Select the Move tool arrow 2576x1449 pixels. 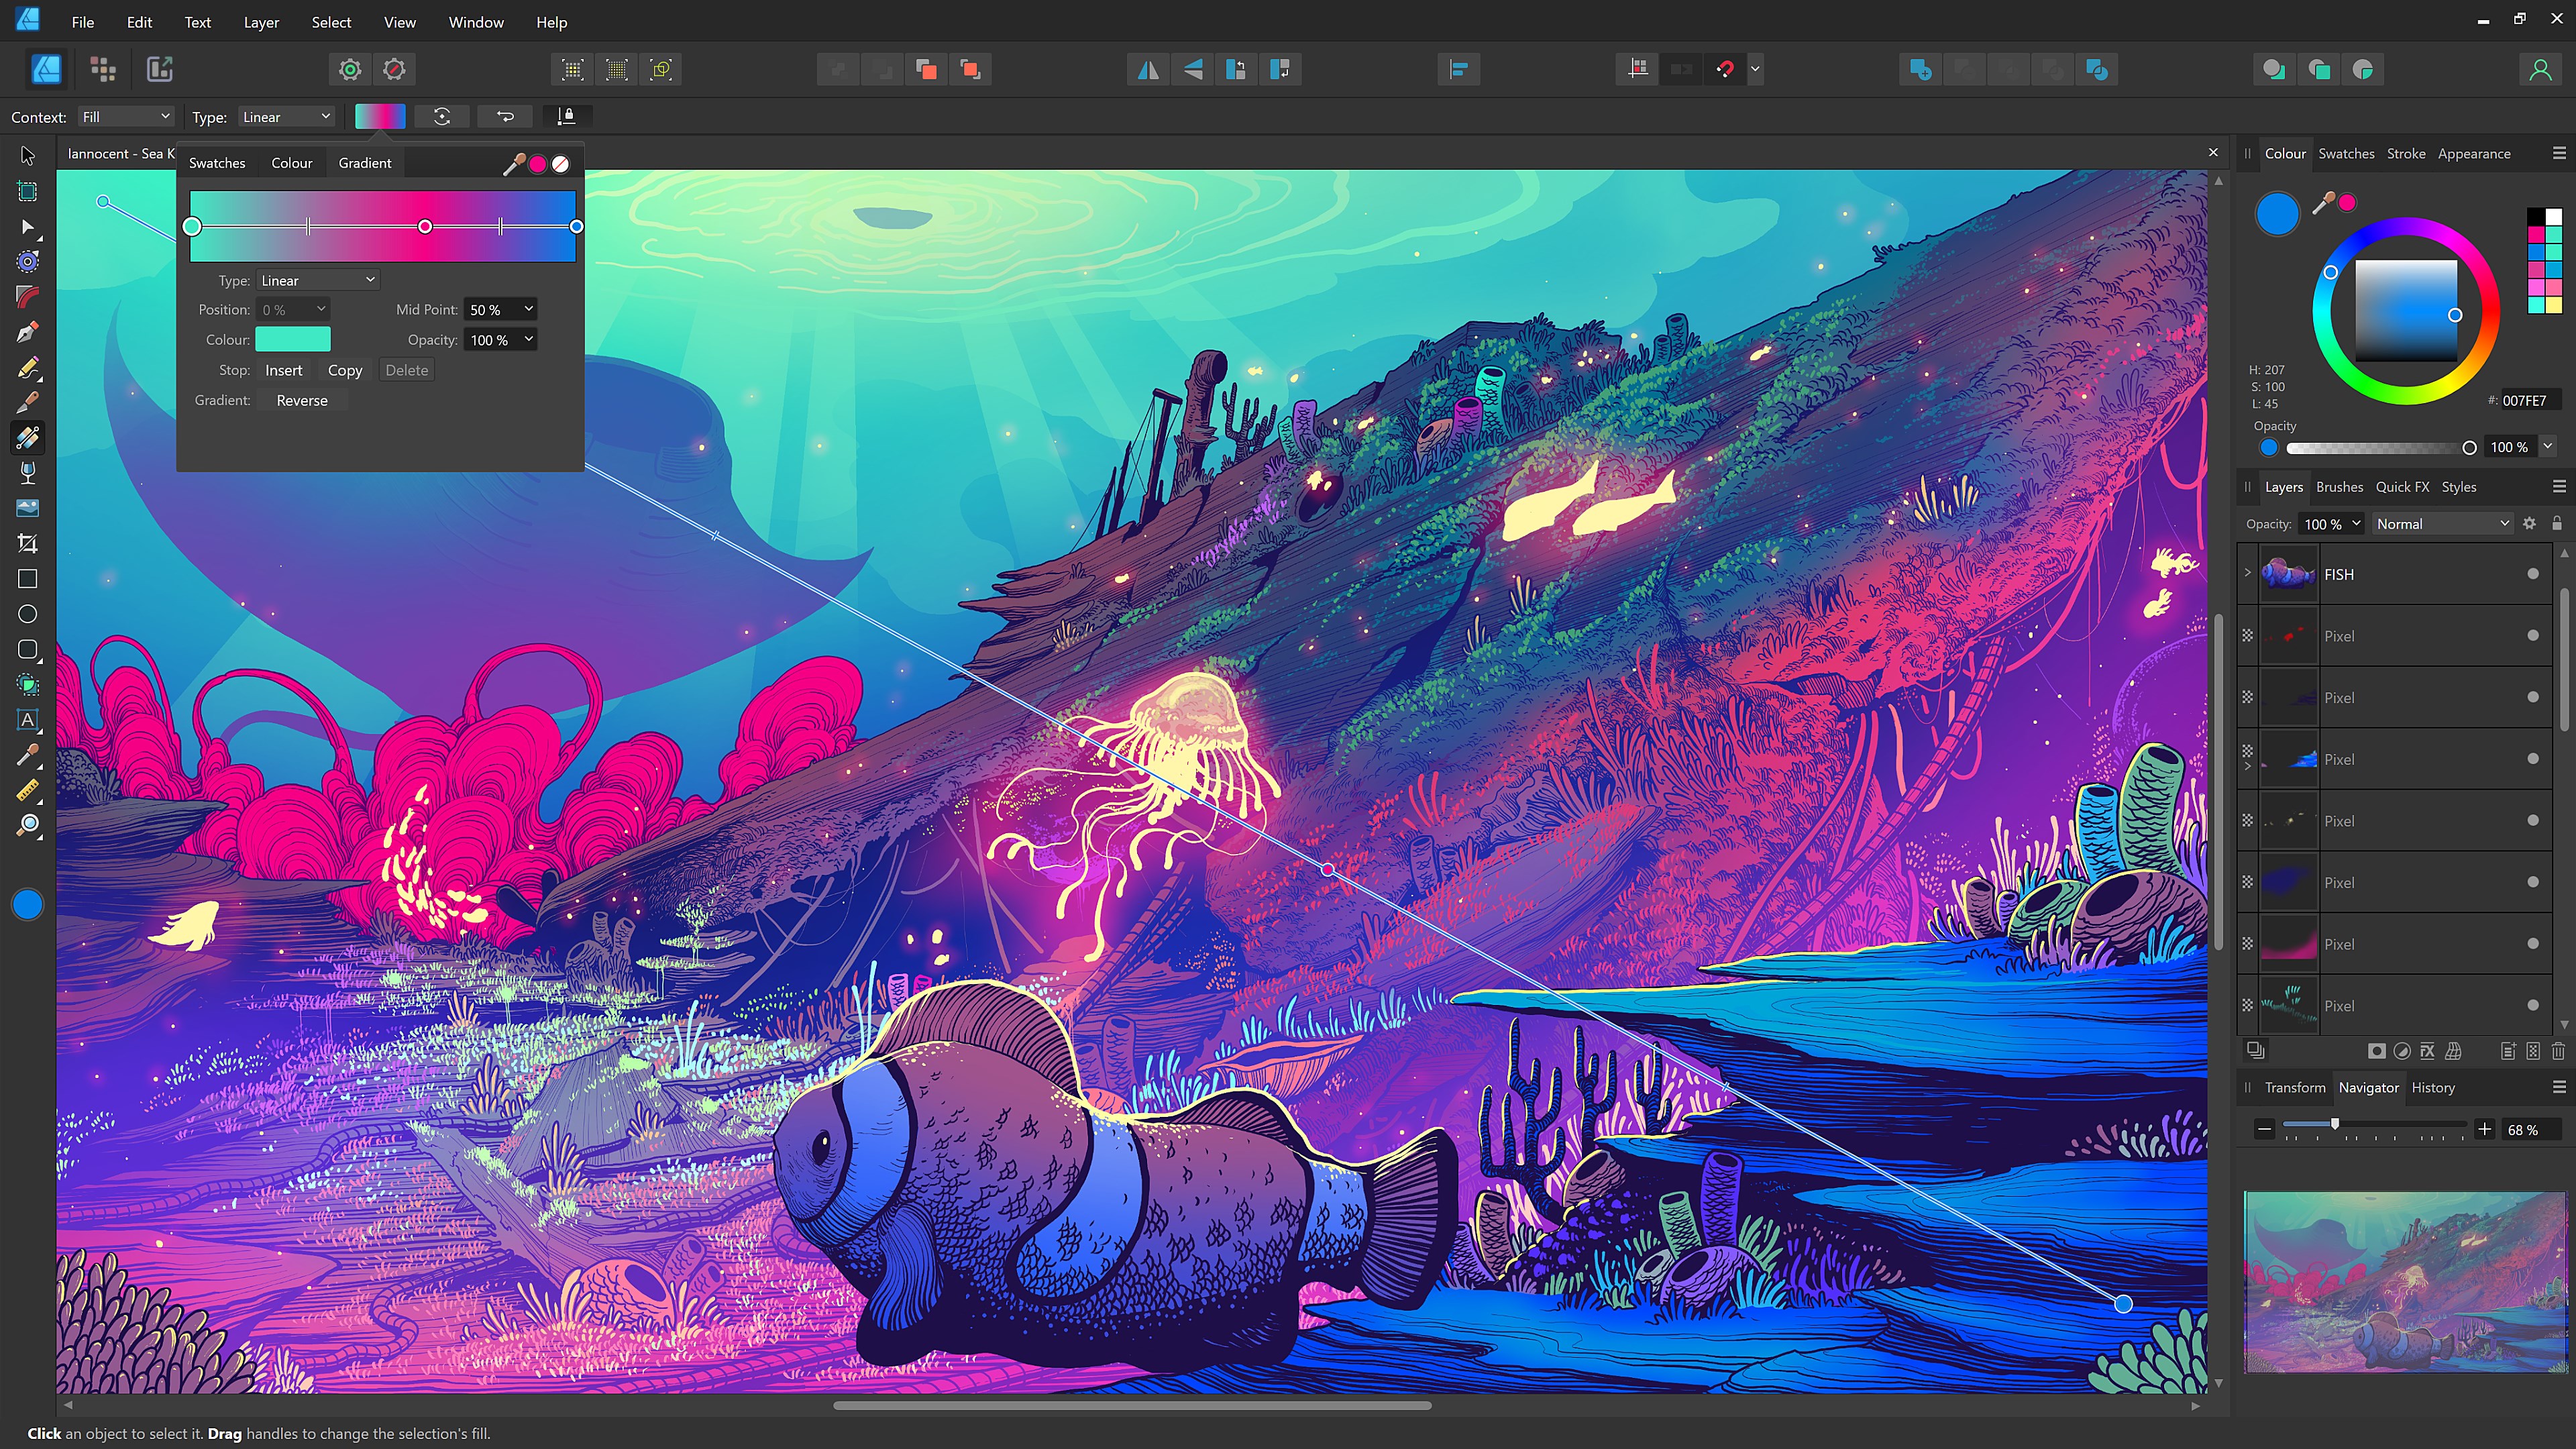tap(28, 156)
